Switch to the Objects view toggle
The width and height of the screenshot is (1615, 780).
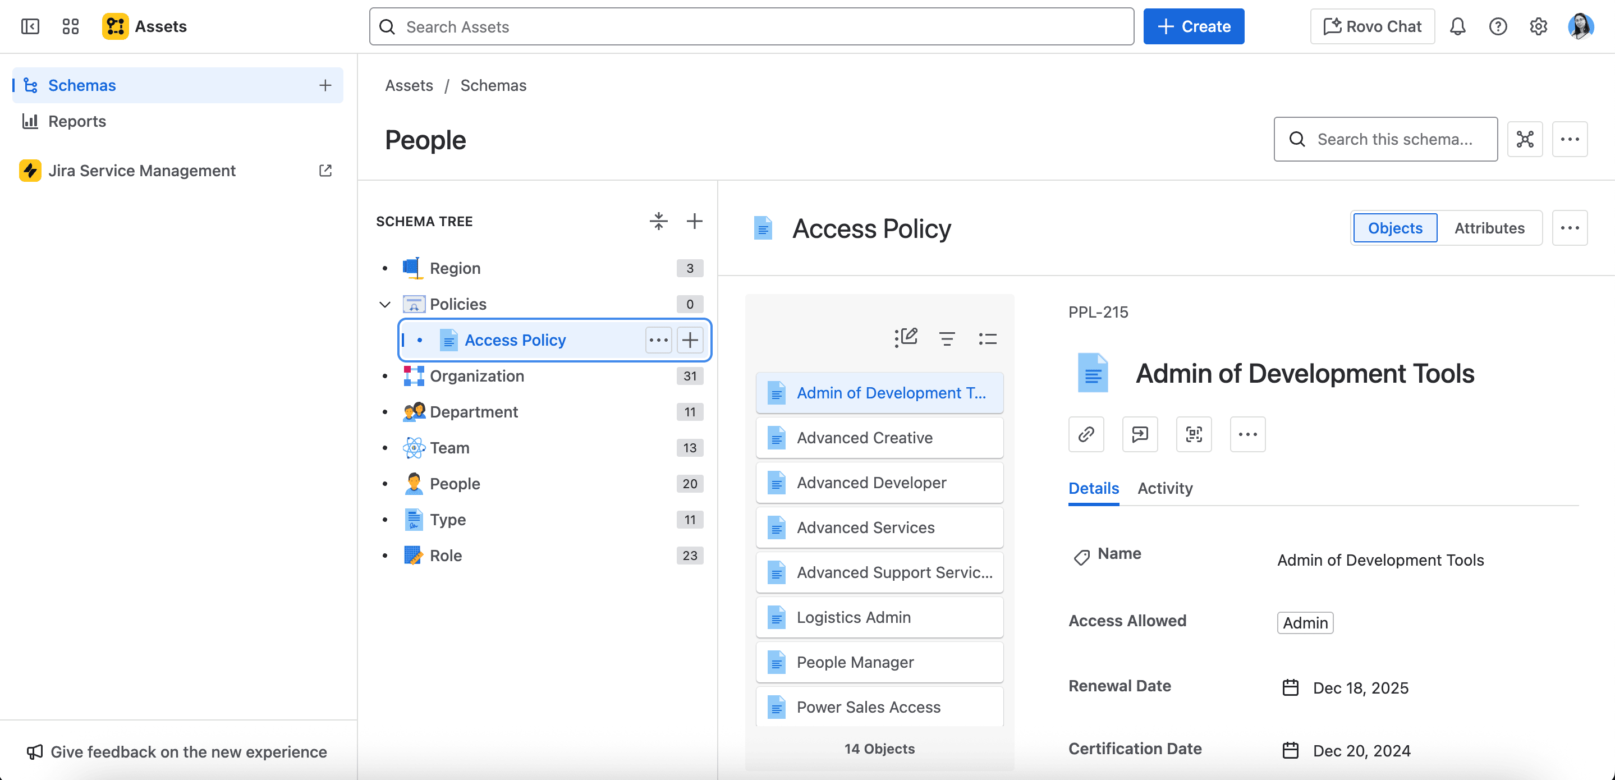(1395, 228)
